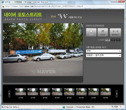Viewport: 126px width, 110px height.
Task: Select thumbnail 7/144
Action: (93, 92)
